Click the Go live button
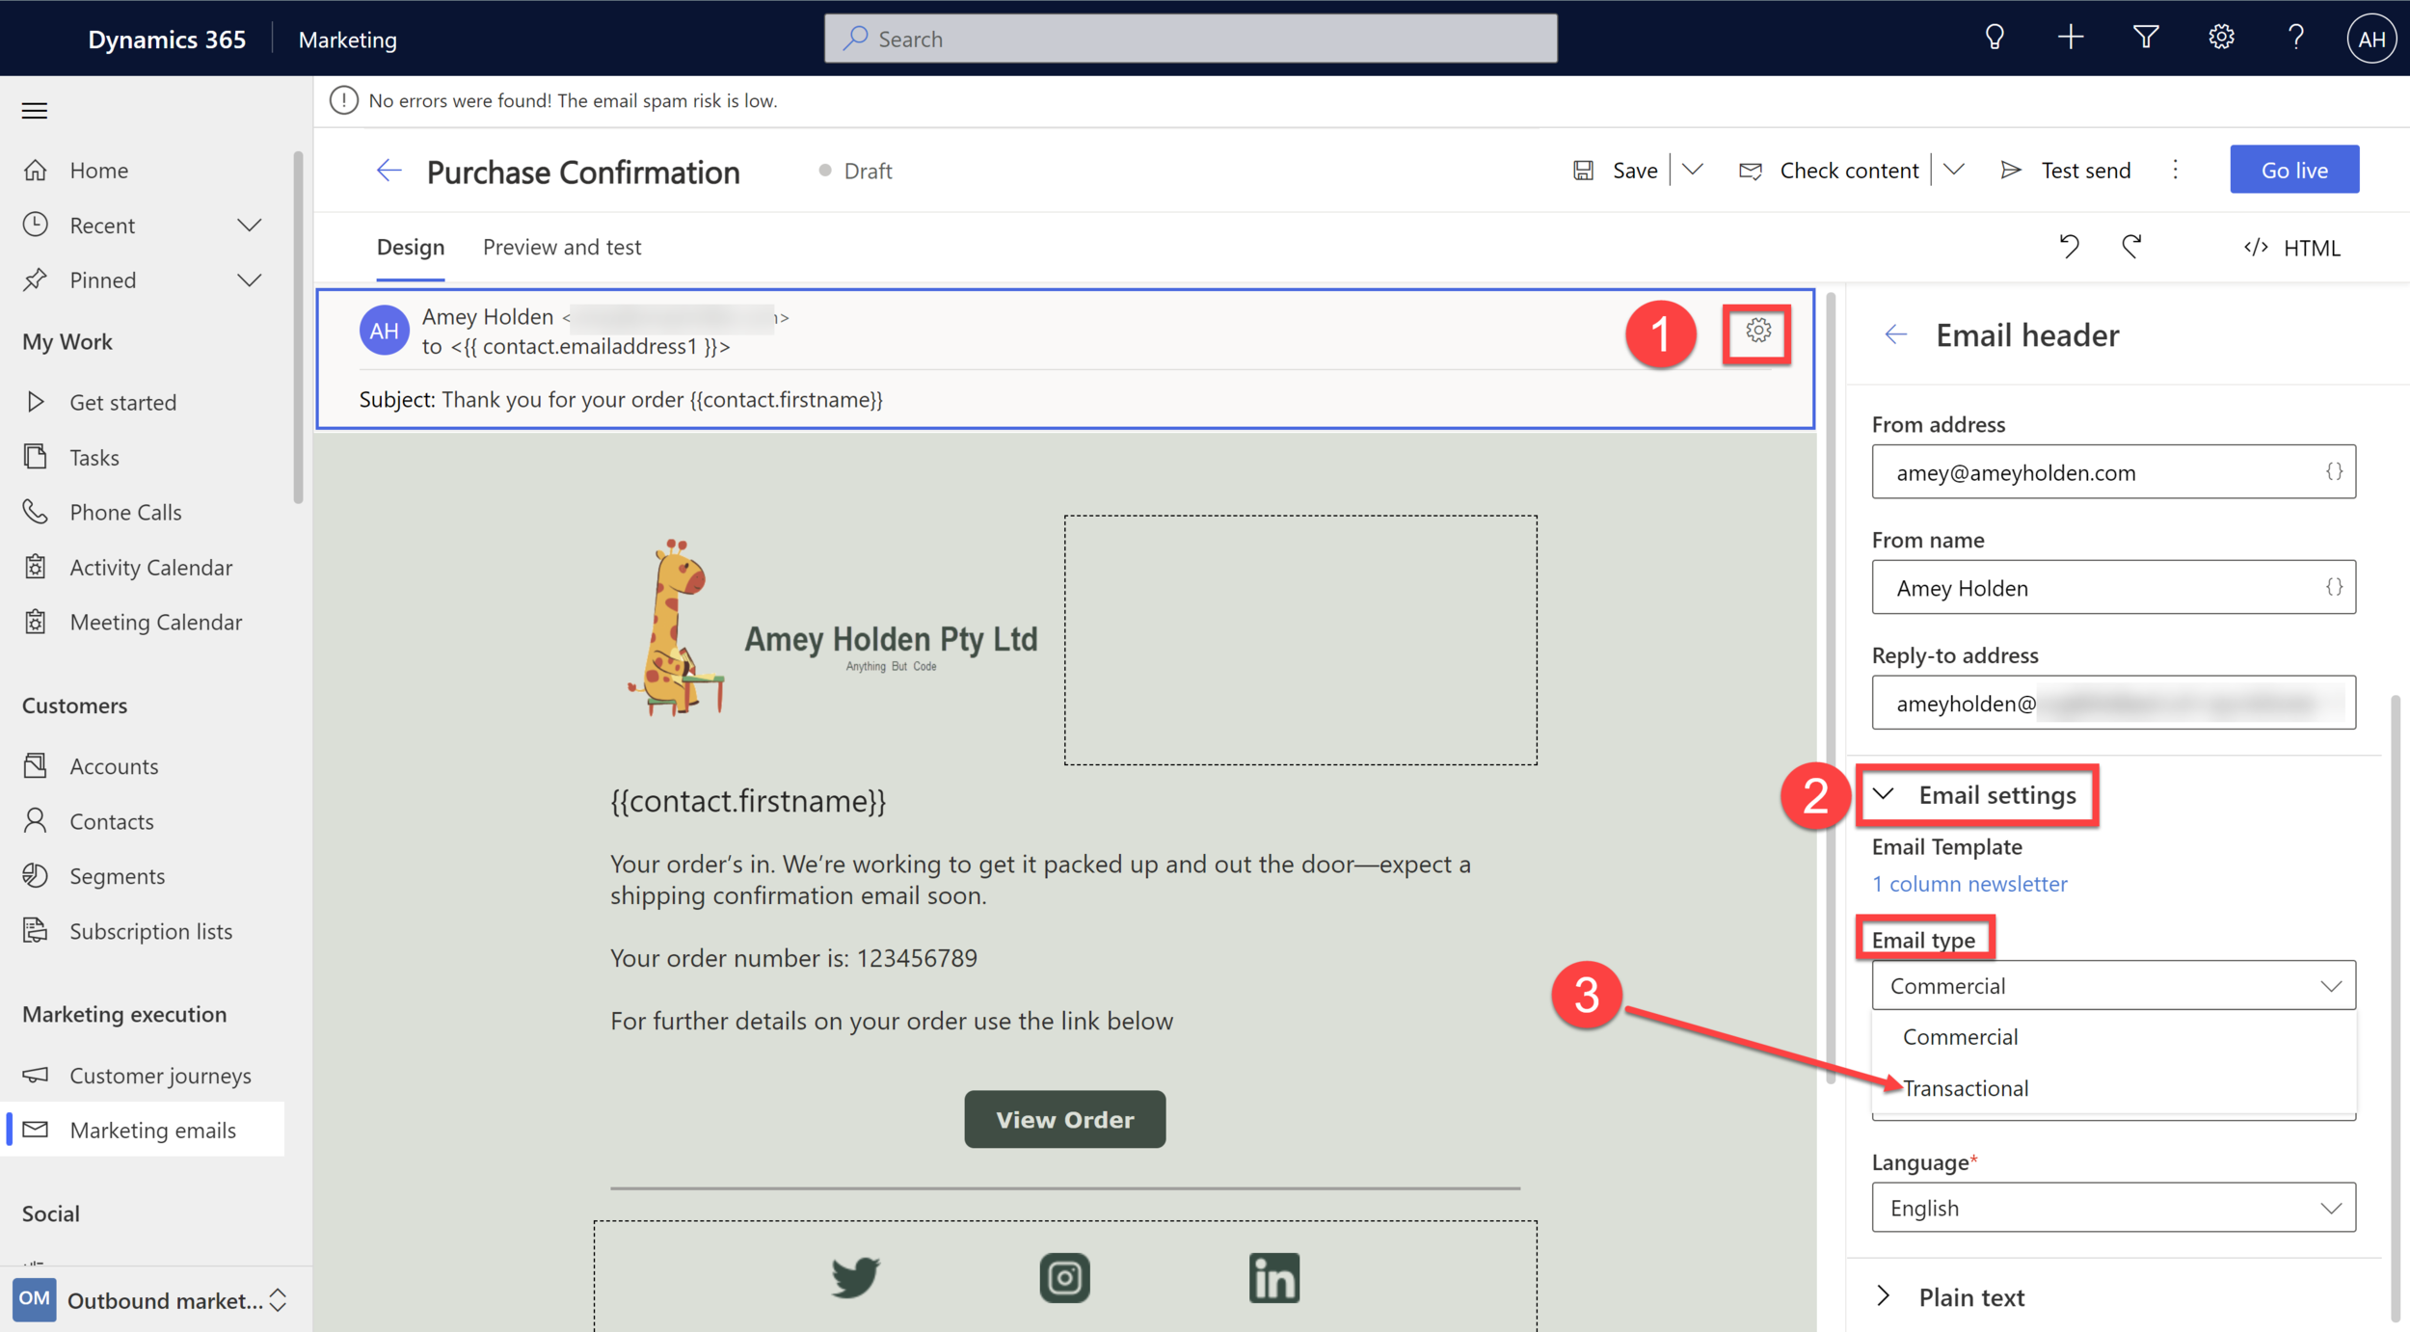 coord(2293,171)
